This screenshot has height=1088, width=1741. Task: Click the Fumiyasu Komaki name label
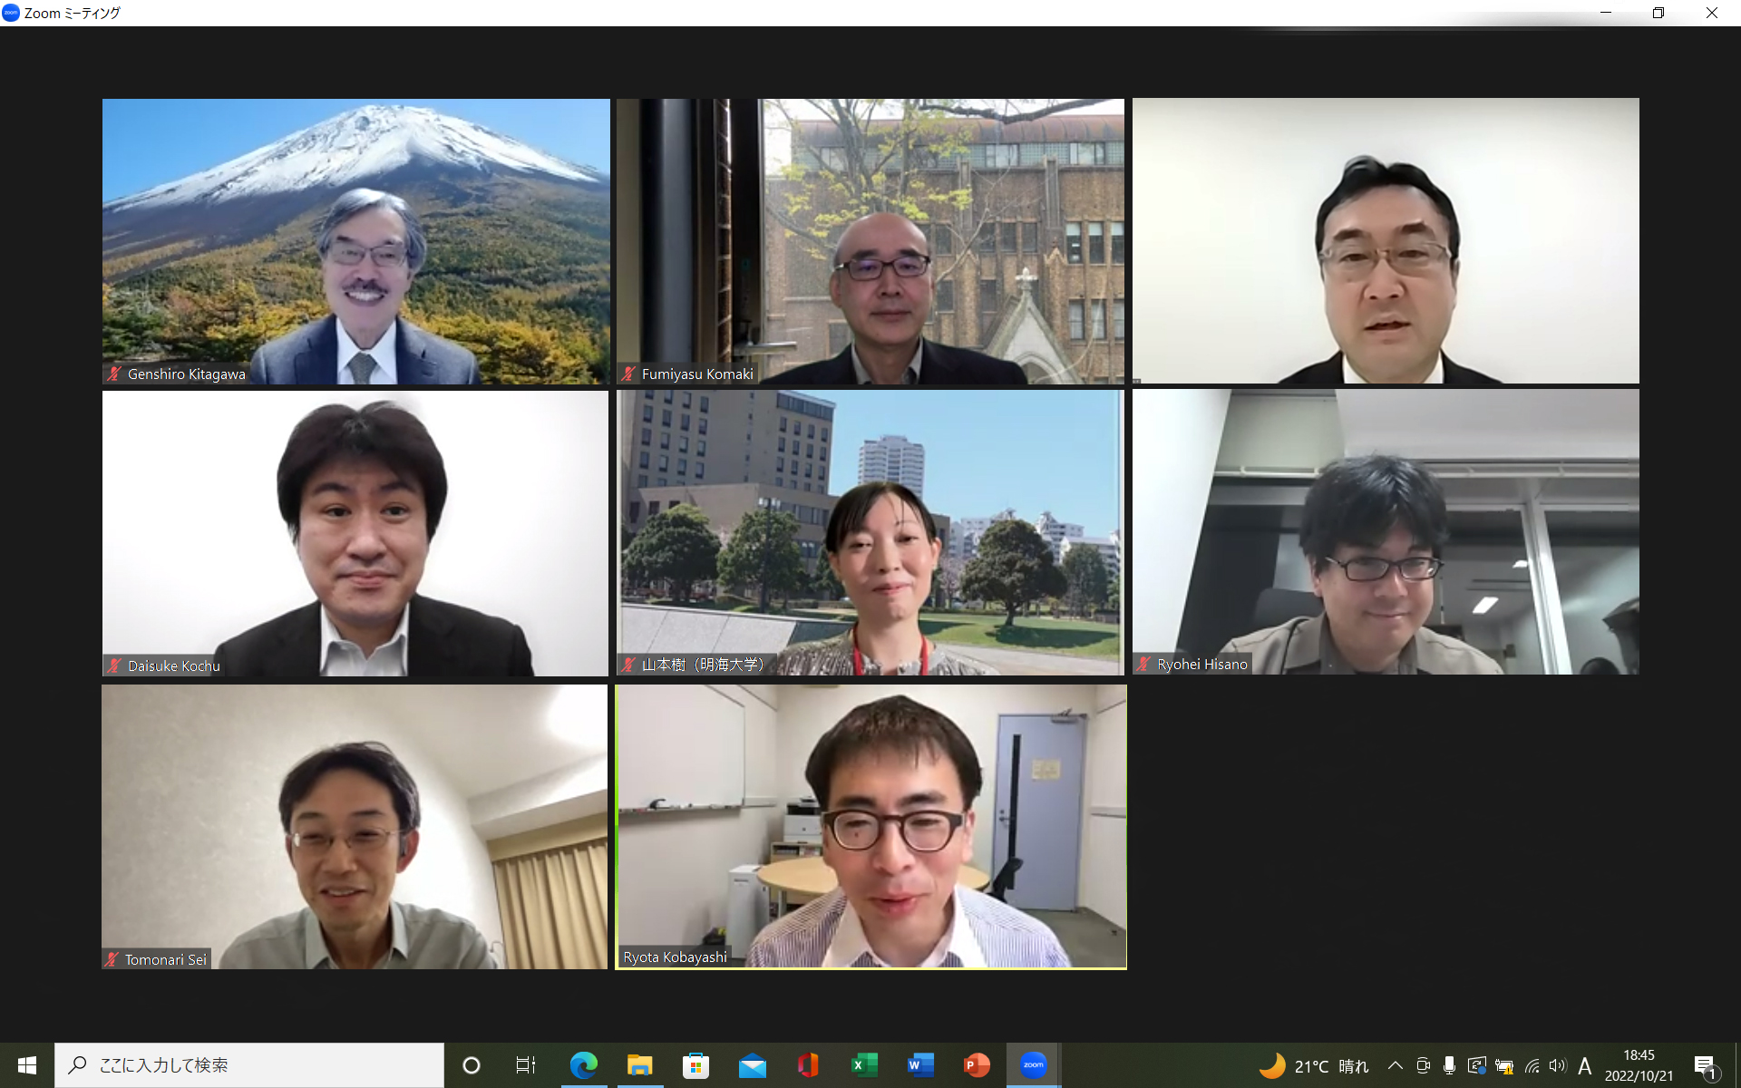[697, 374]
